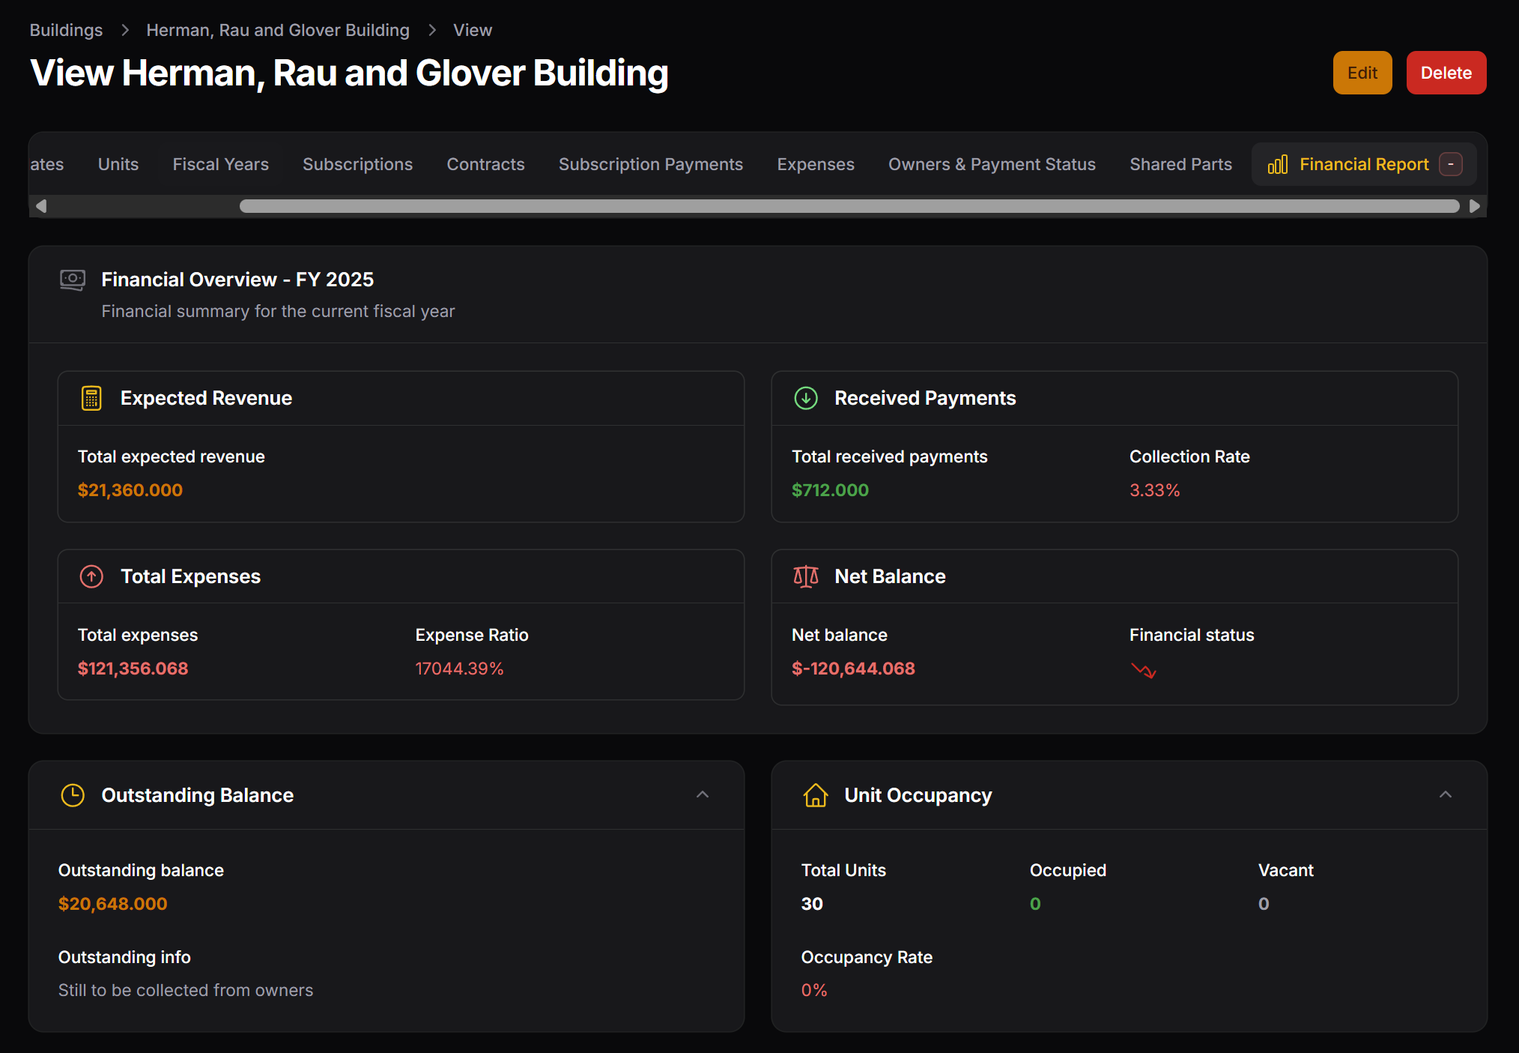Click the up-arrow icon on Total Expenses
Image resolution: width=1519 pixels, height=1053 pixels.
91,576
